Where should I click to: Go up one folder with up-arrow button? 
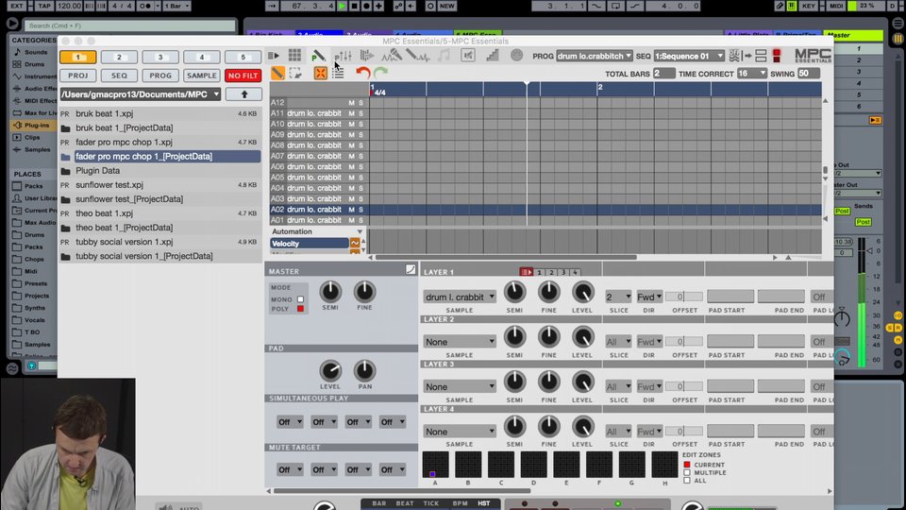coord(243,94)
